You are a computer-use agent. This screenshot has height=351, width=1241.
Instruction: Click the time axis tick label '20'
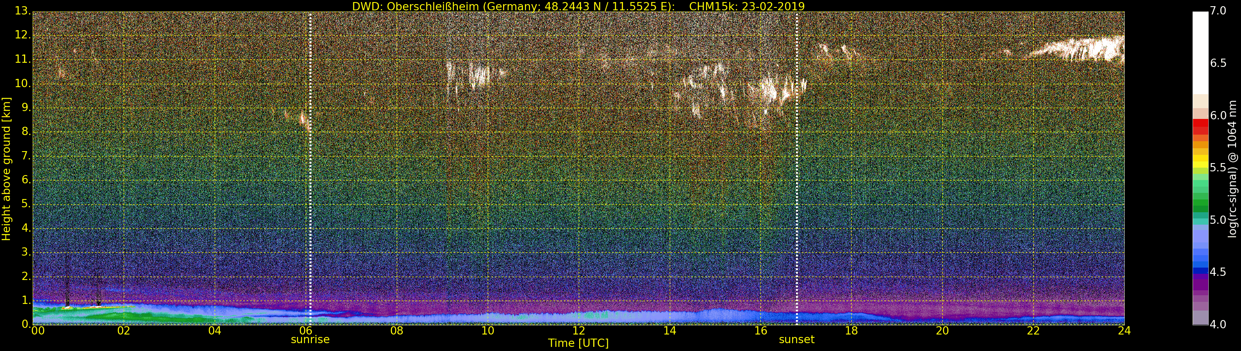click(942, 331)
